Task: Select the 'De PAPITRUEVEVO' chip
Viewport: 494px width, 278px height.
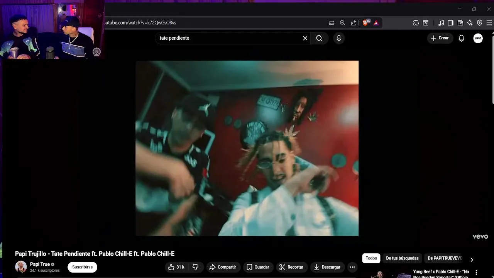Action: point(445,258)
